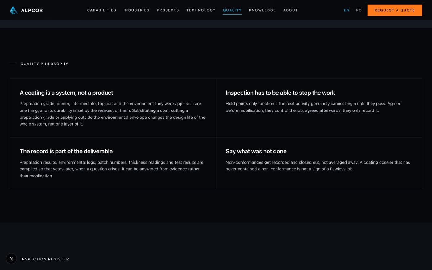Click the ALPCOR brand name
Screen dimensions: 432x270
point(32,10)
